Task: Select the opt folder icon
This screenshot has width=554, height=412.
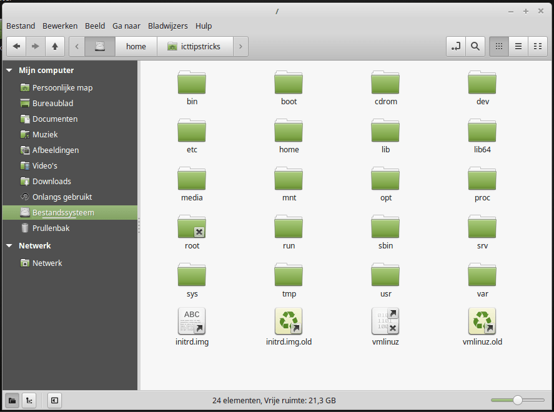Action: pyautogui.click(x=385, y=179)
